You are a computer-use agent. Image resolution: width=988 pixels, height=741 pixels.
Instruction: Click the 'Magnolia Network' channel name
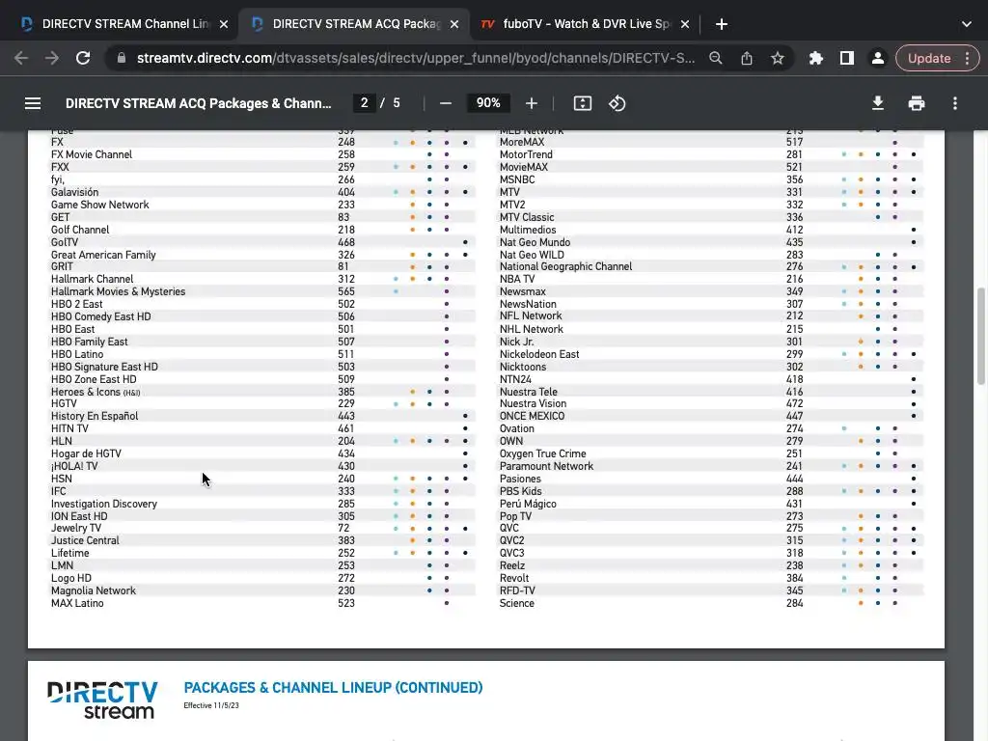[94, 590]
